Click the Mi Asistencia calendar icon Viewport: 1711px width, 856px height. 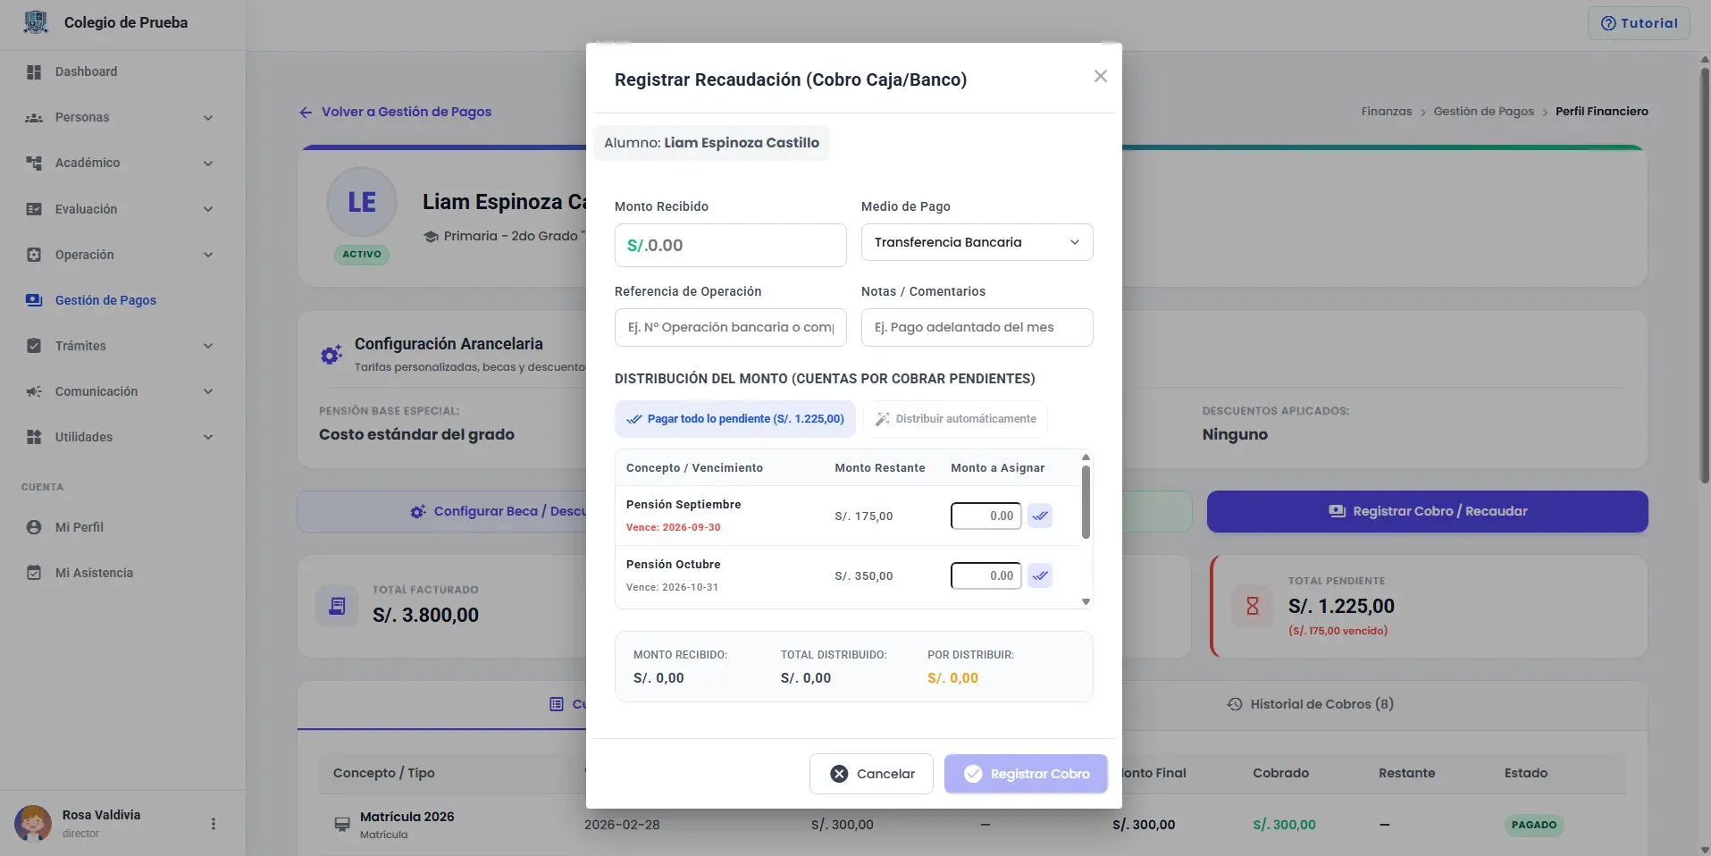pyautogui.click(x=34, y=573)
